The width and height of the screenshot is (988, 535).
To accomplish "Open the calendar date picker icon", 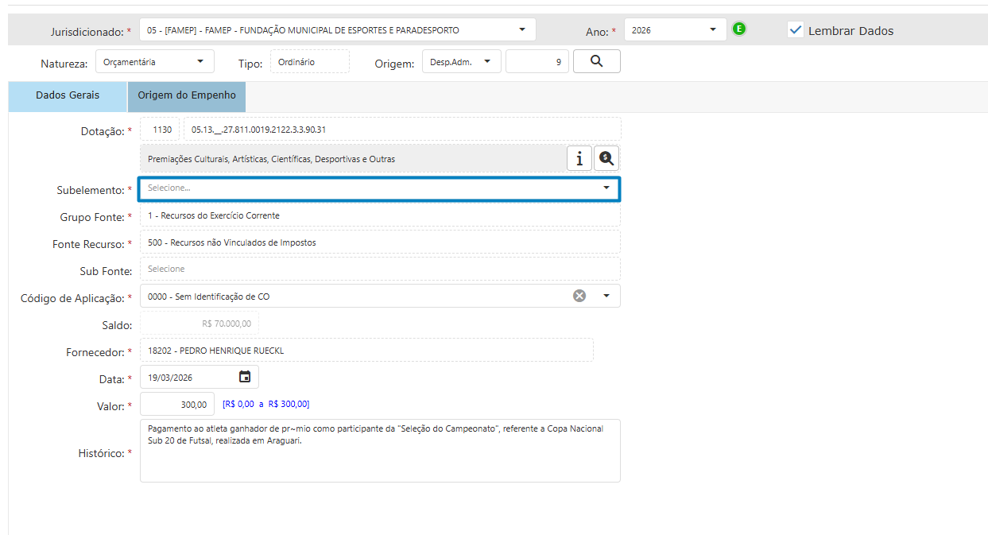I will coord(245,377).
